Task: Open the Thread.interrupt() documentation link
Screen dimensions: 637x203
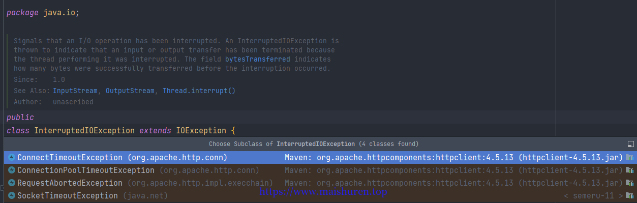Action: click(199, 91)
